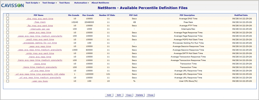This screenshot has width=259, height=100.
Task: Open About NetStorm menu item
Action: click(100, 3)
